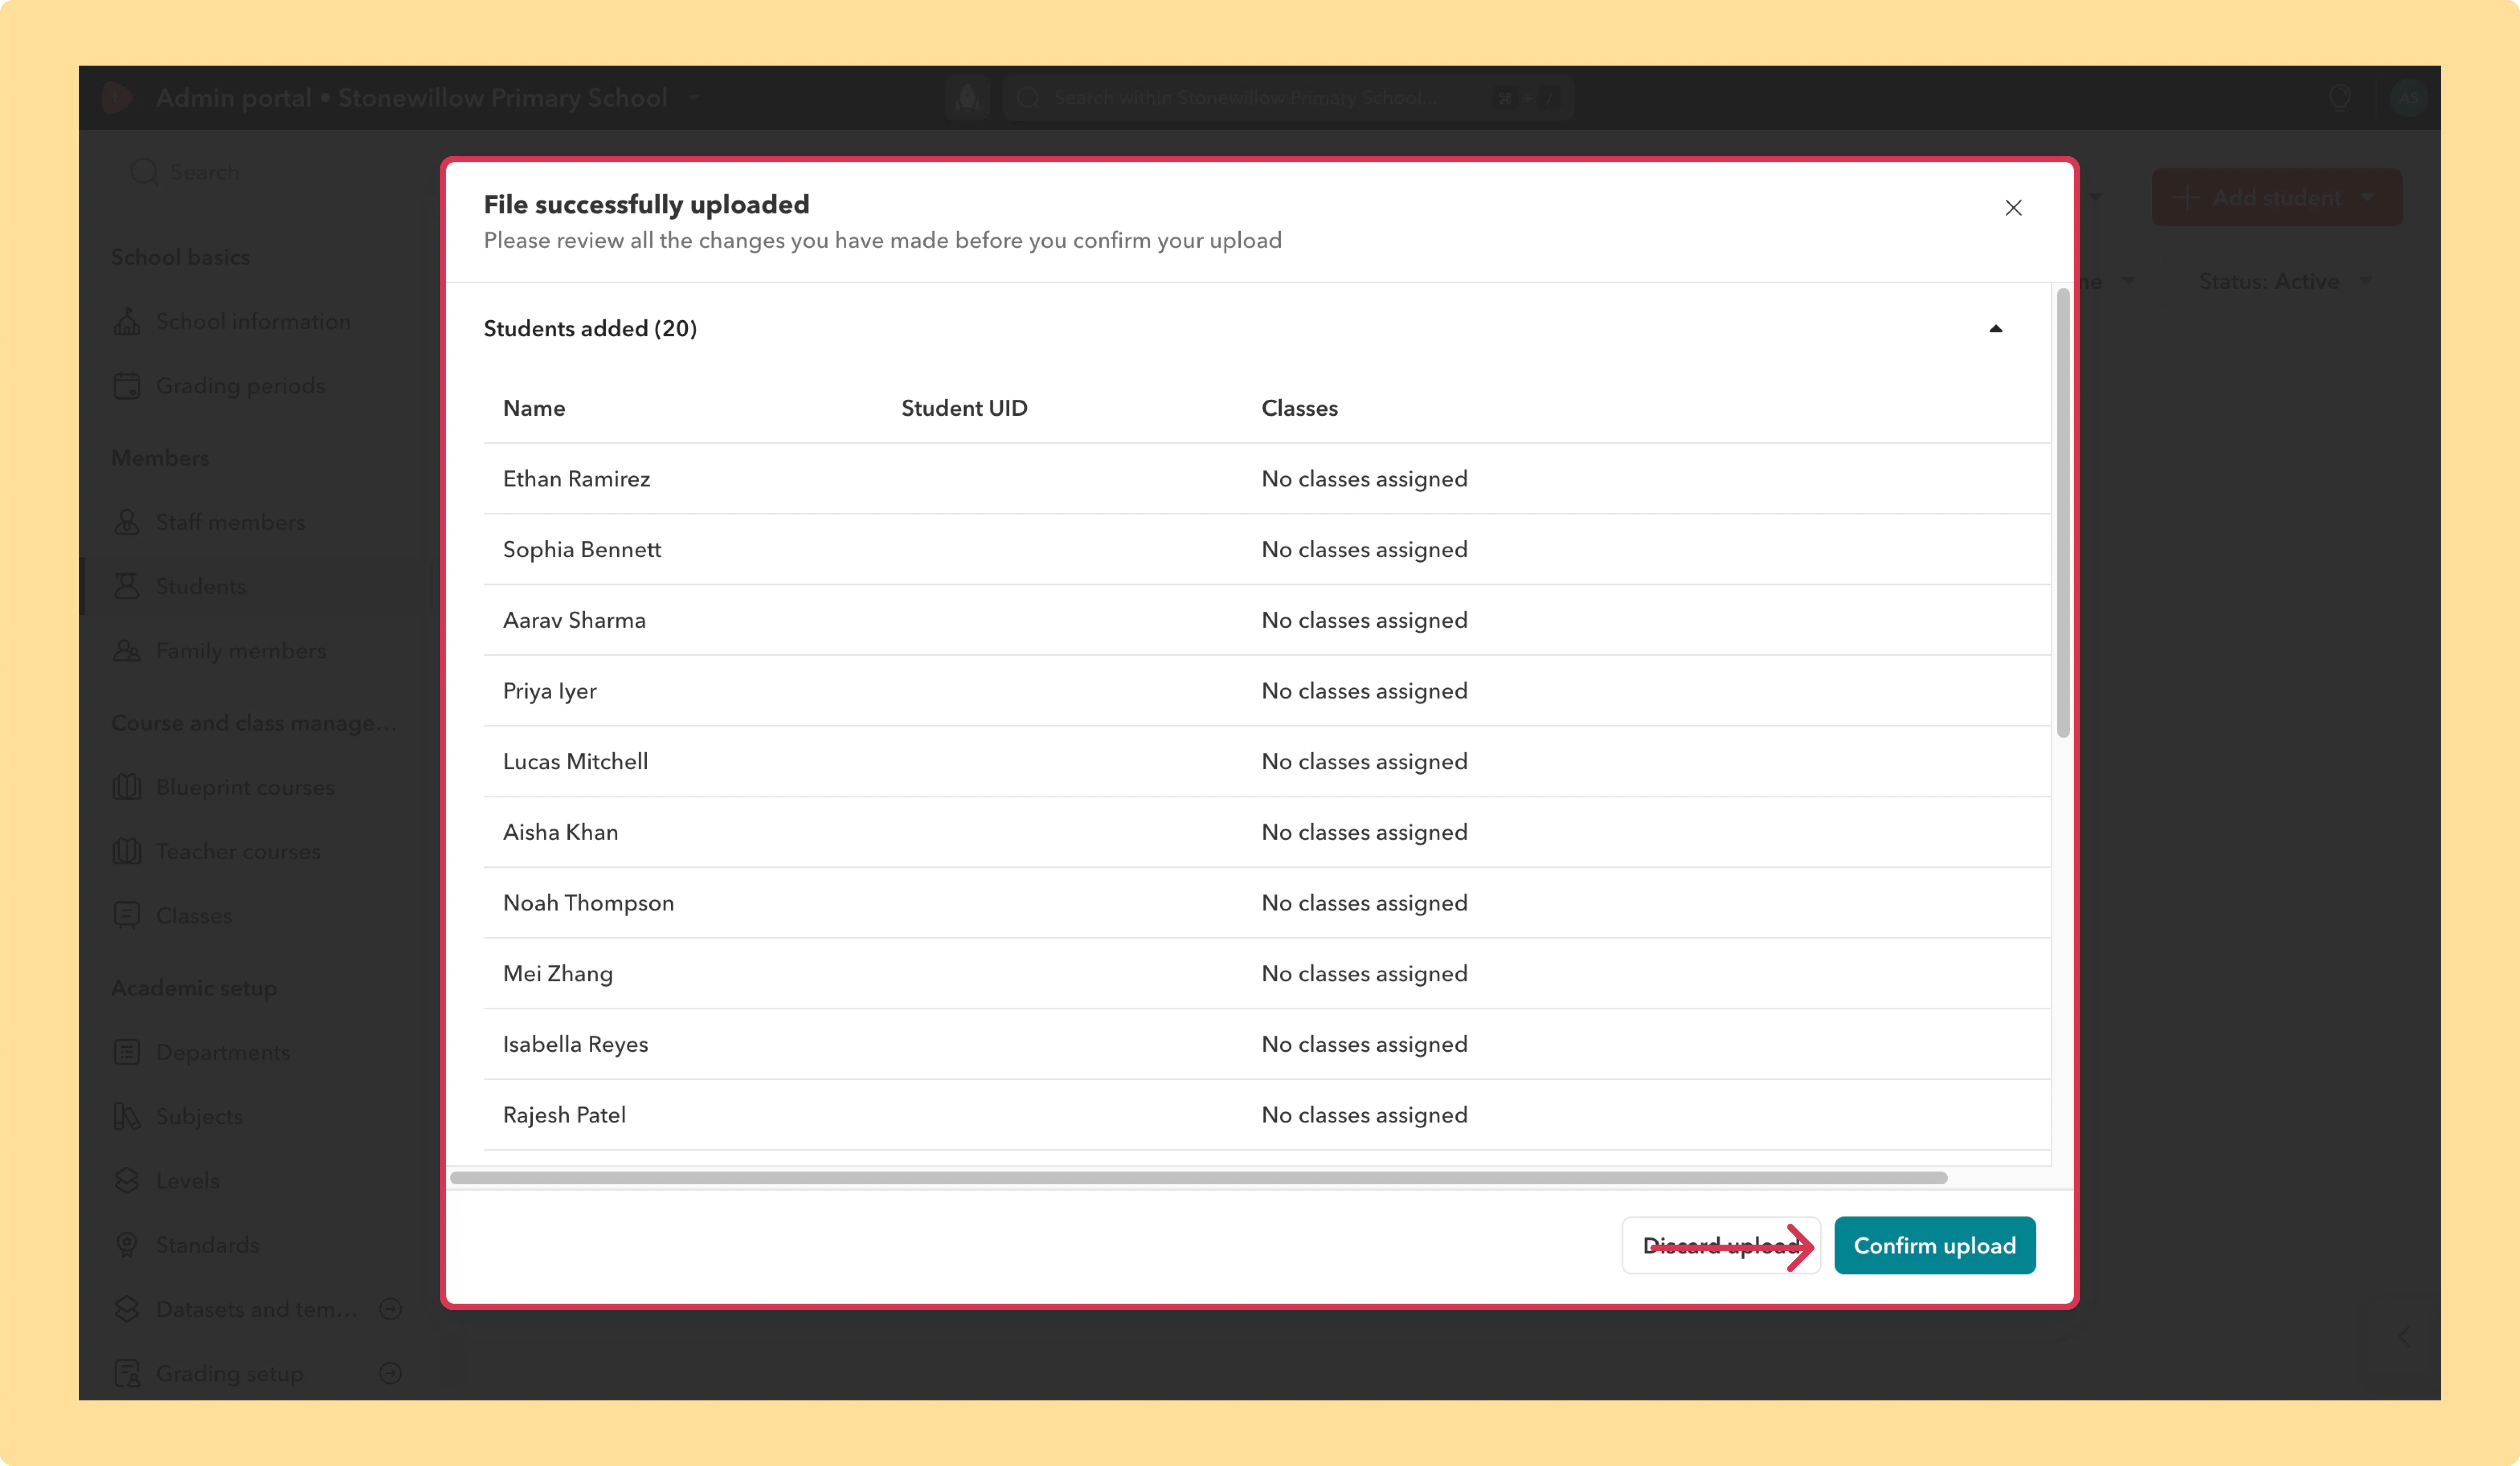
Task: Select the horizontal scrollbar in the dialog
Action: tap(1198, 1178)
